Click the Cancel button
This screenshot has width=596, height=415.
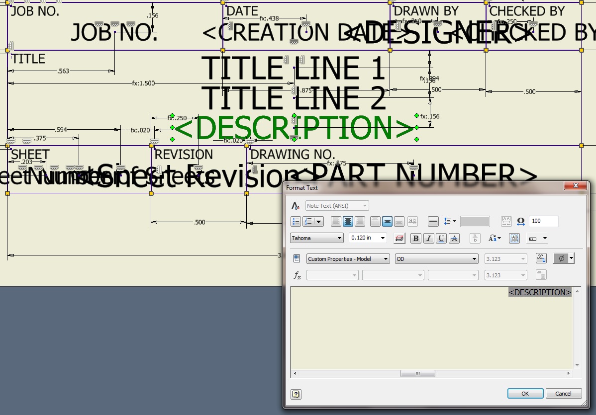pos(563,393)
